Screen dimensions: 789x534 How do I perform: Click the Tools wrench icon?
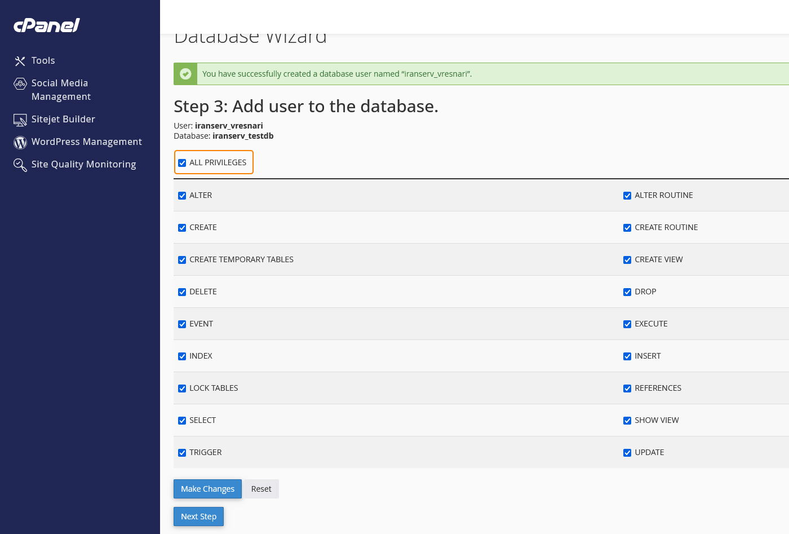click(x=20, y=61)
